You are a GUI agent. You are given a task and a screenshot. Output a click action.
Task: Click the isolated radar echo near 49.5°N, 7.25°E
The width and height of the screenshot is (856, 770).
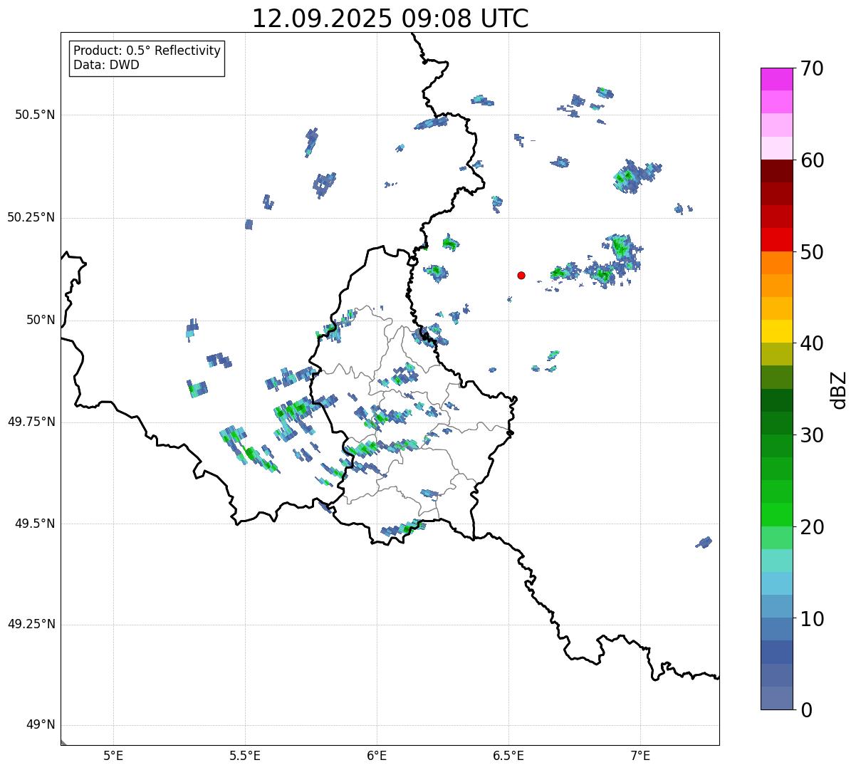(704, 543)
